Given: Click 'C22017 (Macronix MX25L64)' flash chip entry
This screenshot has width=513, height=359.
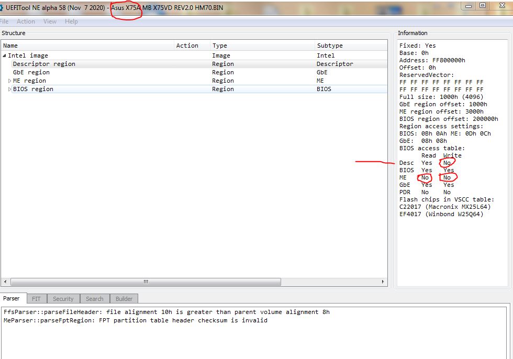Looking at the screenshot, I should (445, 207).
